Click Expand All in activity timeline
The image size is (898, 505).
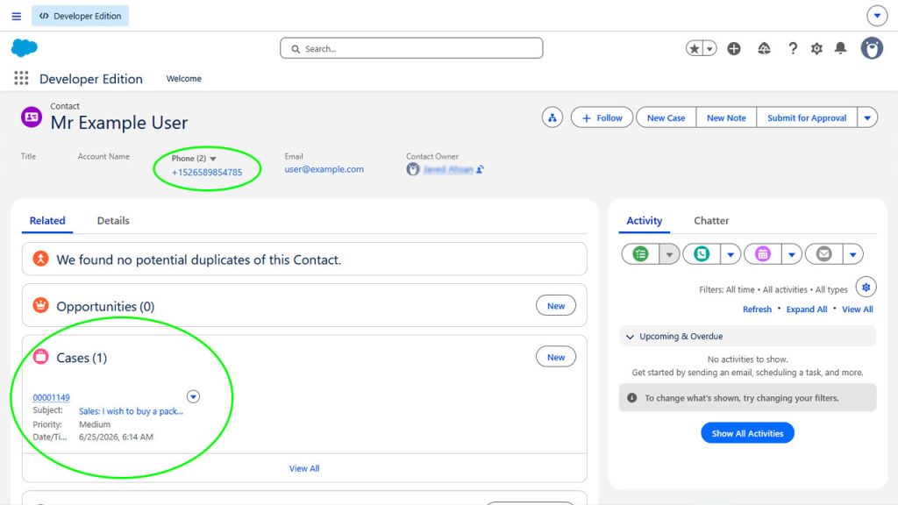pos(807,309)
